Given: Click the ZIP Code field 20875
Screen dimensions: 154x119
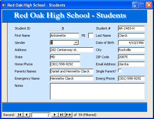Looking at the screenshot, I should click(x=131, y=57).
